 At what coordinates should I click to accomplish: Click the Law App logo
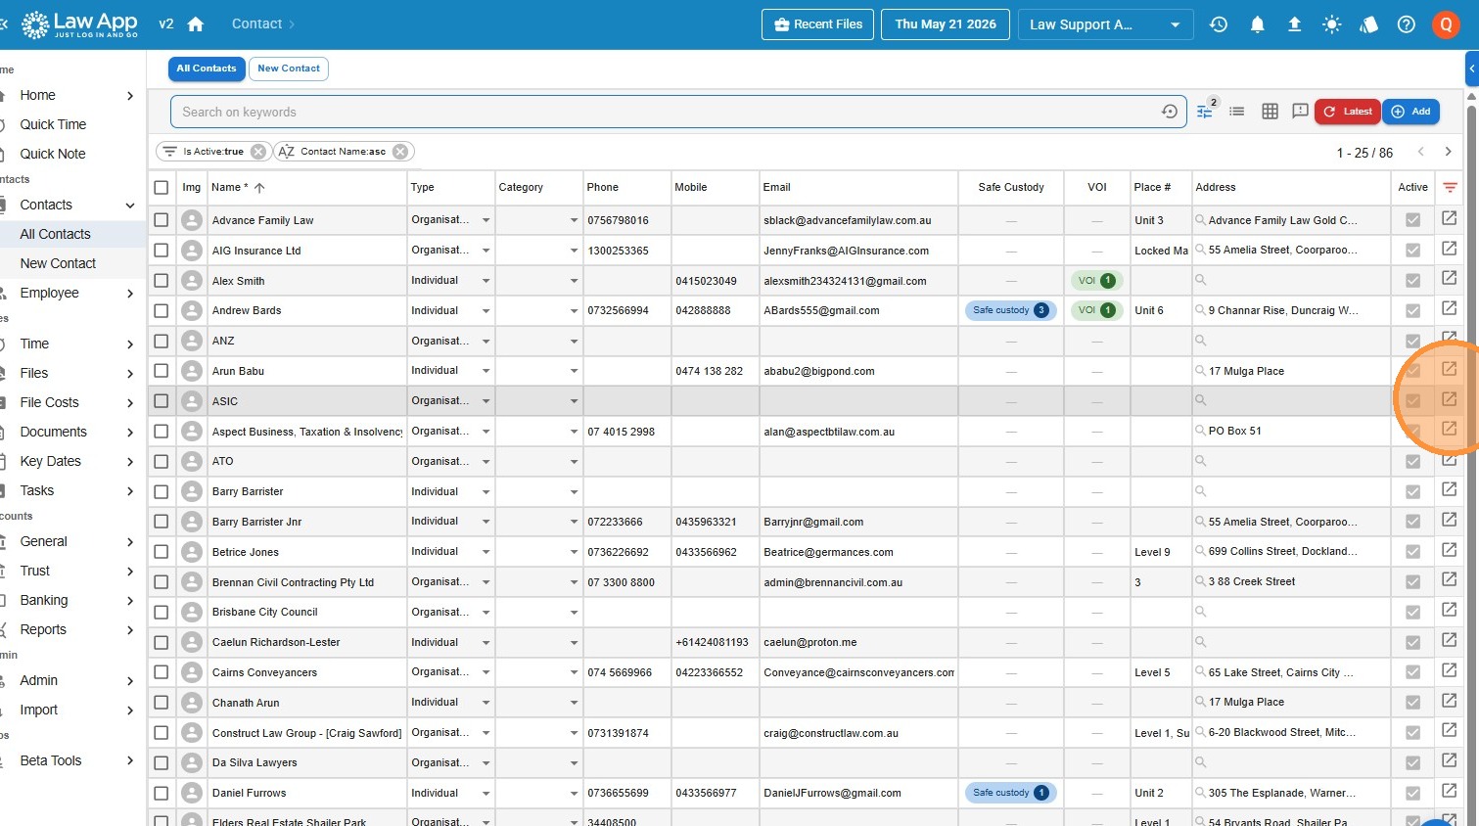tap(79, 24)
